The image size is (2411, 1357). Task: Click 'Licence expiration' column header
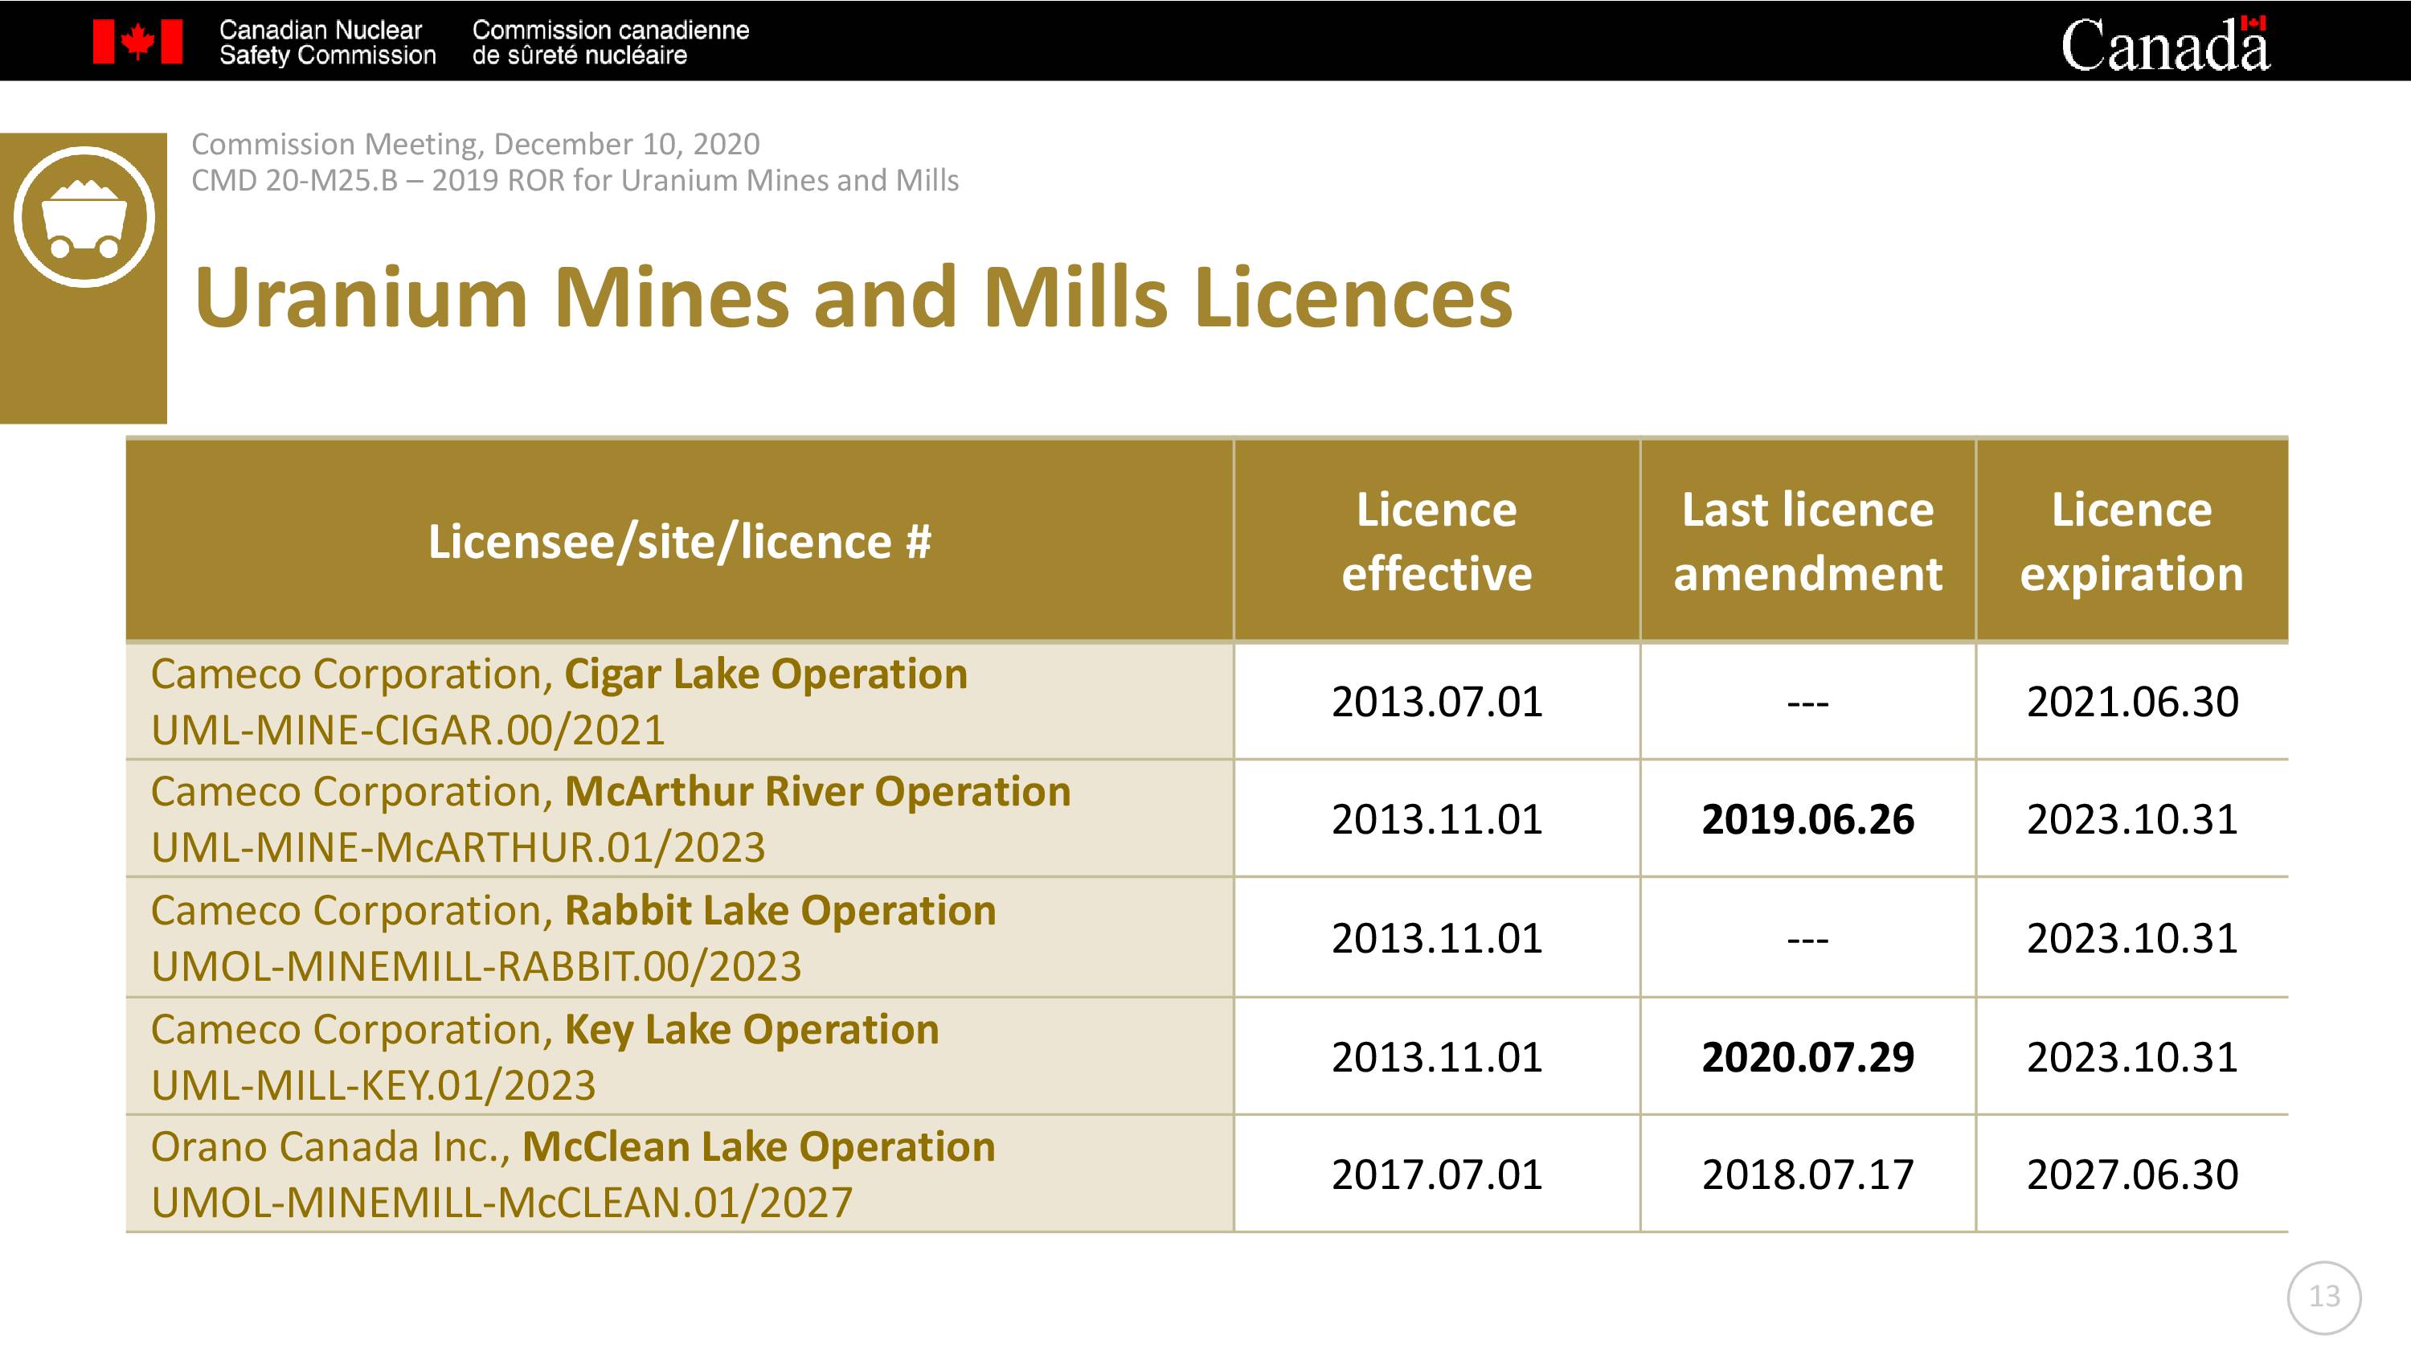(2132, 541)
